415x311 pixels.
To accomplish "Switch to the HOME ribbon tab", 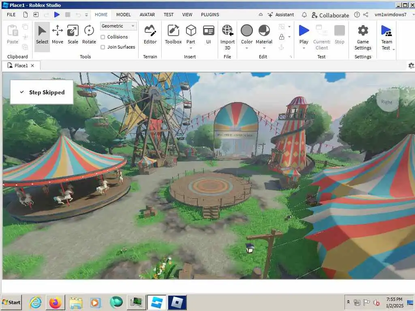I will (101, 15).
